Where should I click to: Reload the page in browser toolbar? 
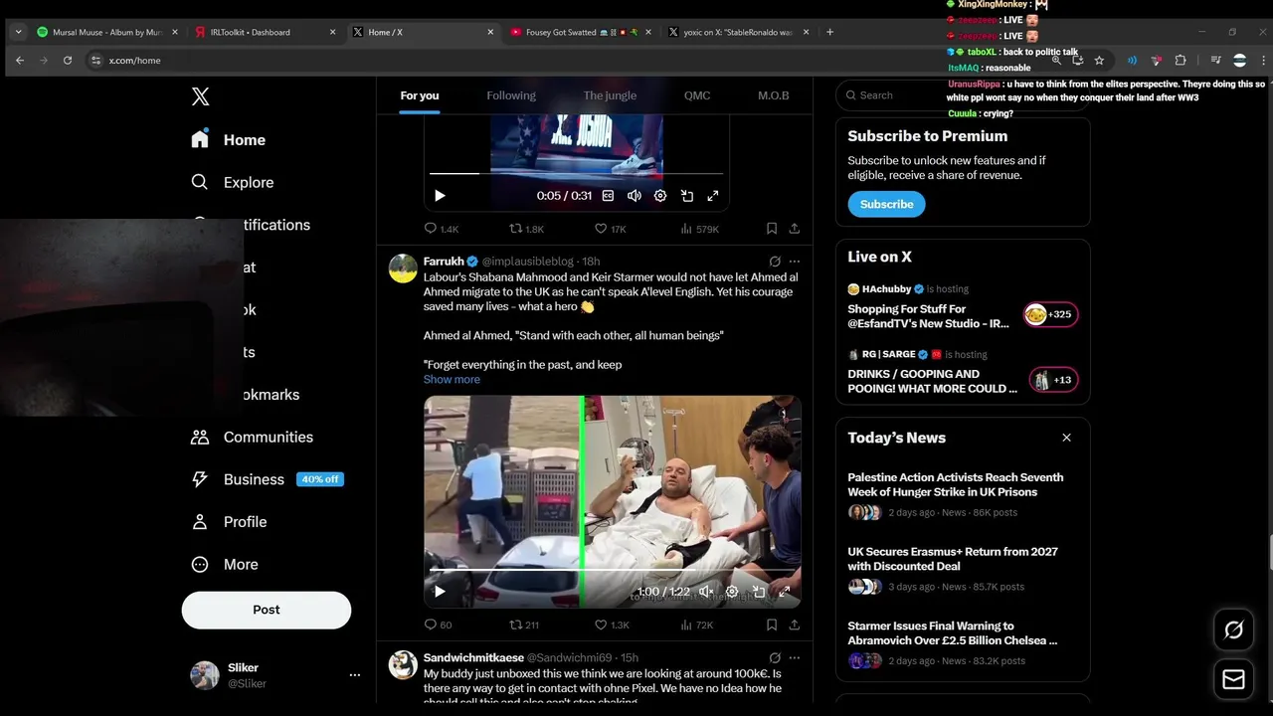point(68,60)
